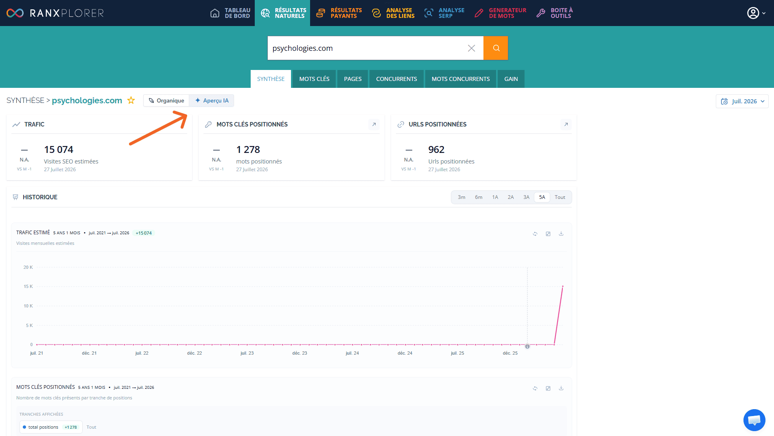Select 5A history range
The height and width of the screenshot is (436, 774).
(x=542, y=197)
